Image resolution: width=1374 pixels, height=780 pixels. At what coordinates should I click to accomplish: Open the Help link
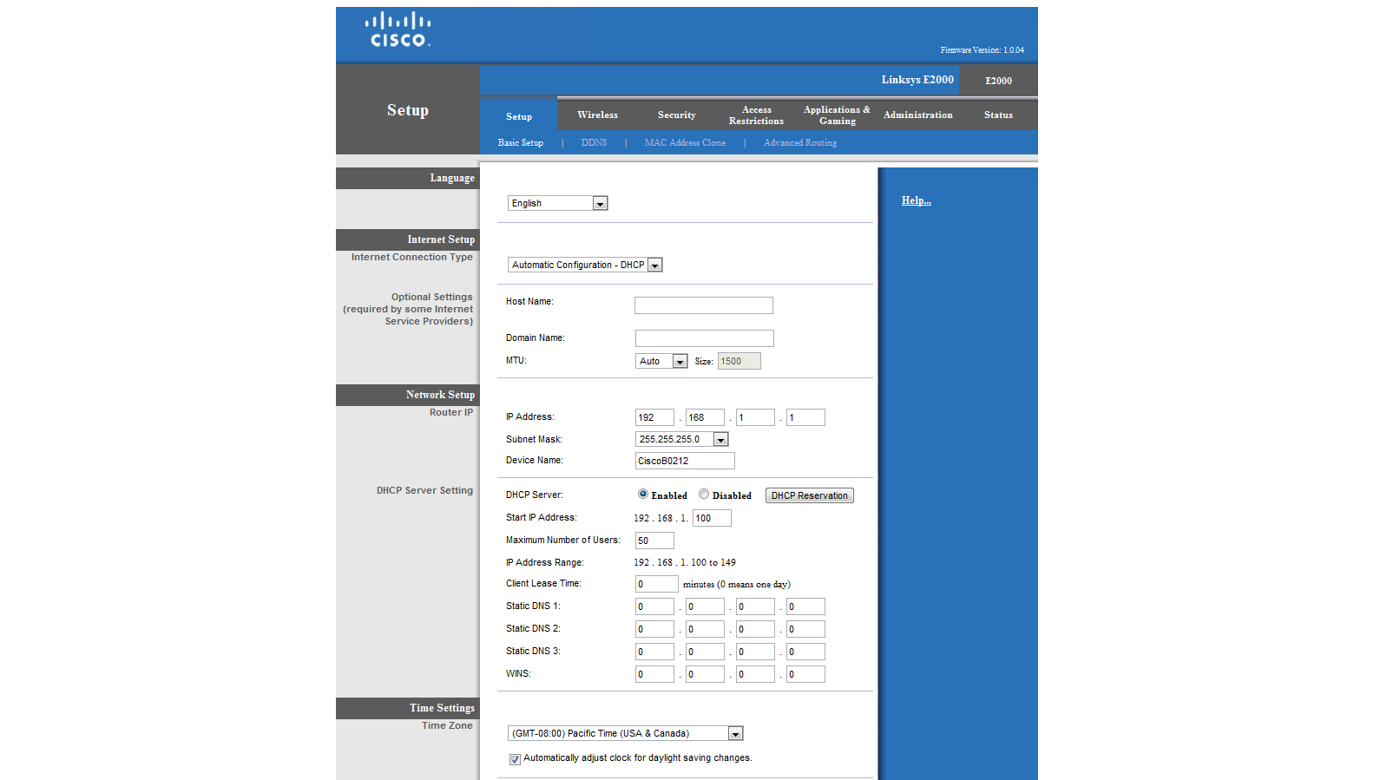pos(916,200)
